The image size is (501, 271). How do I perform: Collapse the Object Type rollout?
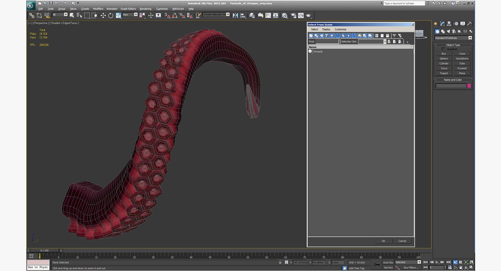(453, 45)
